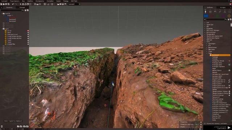Click the template list vertical scrollbar
This screenshot has width=232, height=130.
click(x=231, y=25)
